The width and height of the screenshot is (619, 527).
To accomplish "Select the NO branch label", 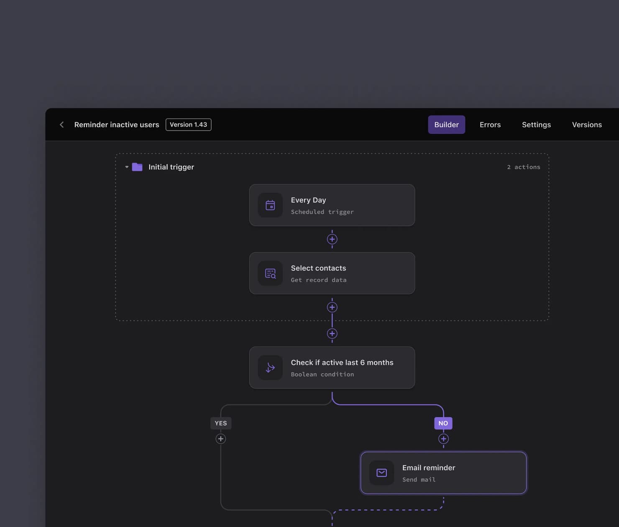I will point(443,423).
